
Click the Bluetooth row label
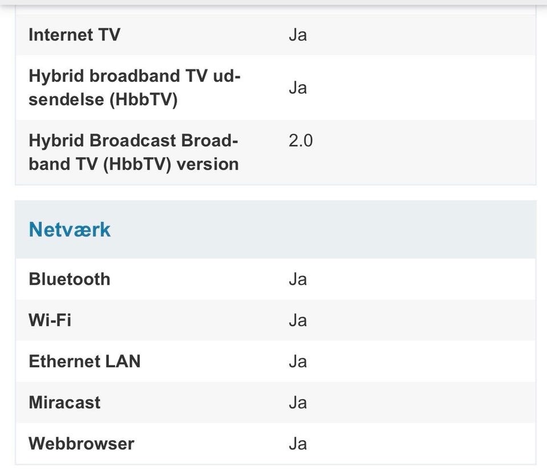(x=70, y=279)
